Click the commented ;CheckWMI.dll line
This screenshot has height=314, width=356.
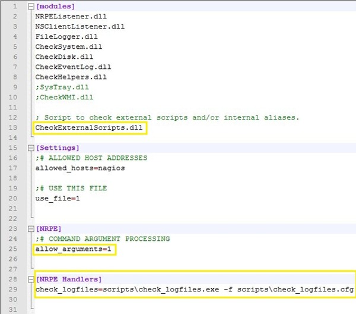tap(64, 98)
